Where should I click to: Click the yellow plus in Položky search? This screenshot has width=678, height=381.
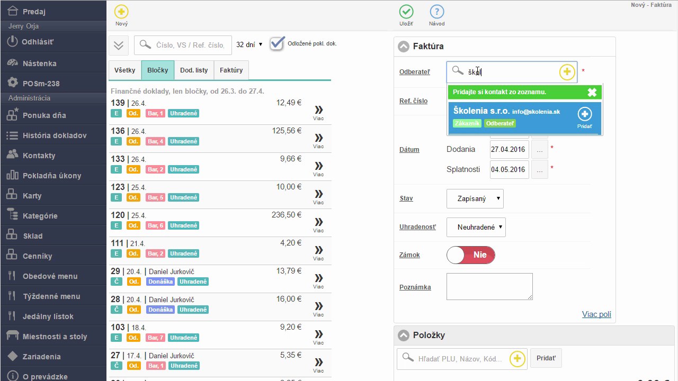point(517,359)
